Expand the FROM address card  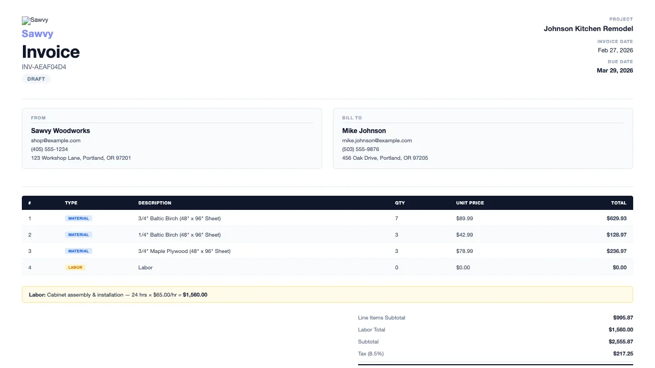coord(172,137)
